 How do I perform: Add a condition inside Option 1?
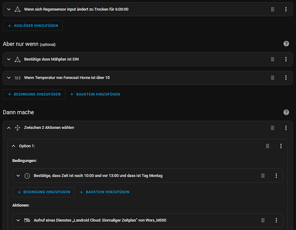(x=44, y=192)
